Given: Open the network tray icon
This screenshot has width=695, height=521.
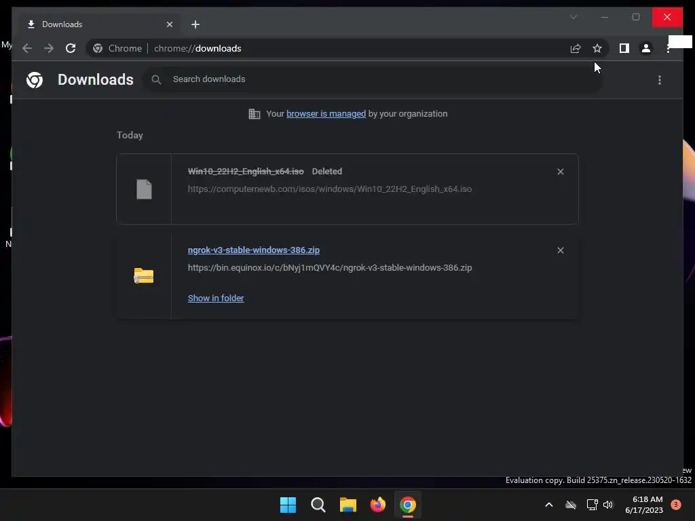Looking at the screenshot, I should tap(592, 505).
